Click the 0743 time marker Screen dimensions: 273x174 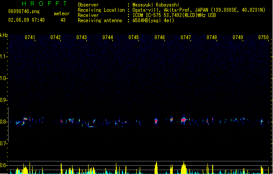tap(82, 37)
